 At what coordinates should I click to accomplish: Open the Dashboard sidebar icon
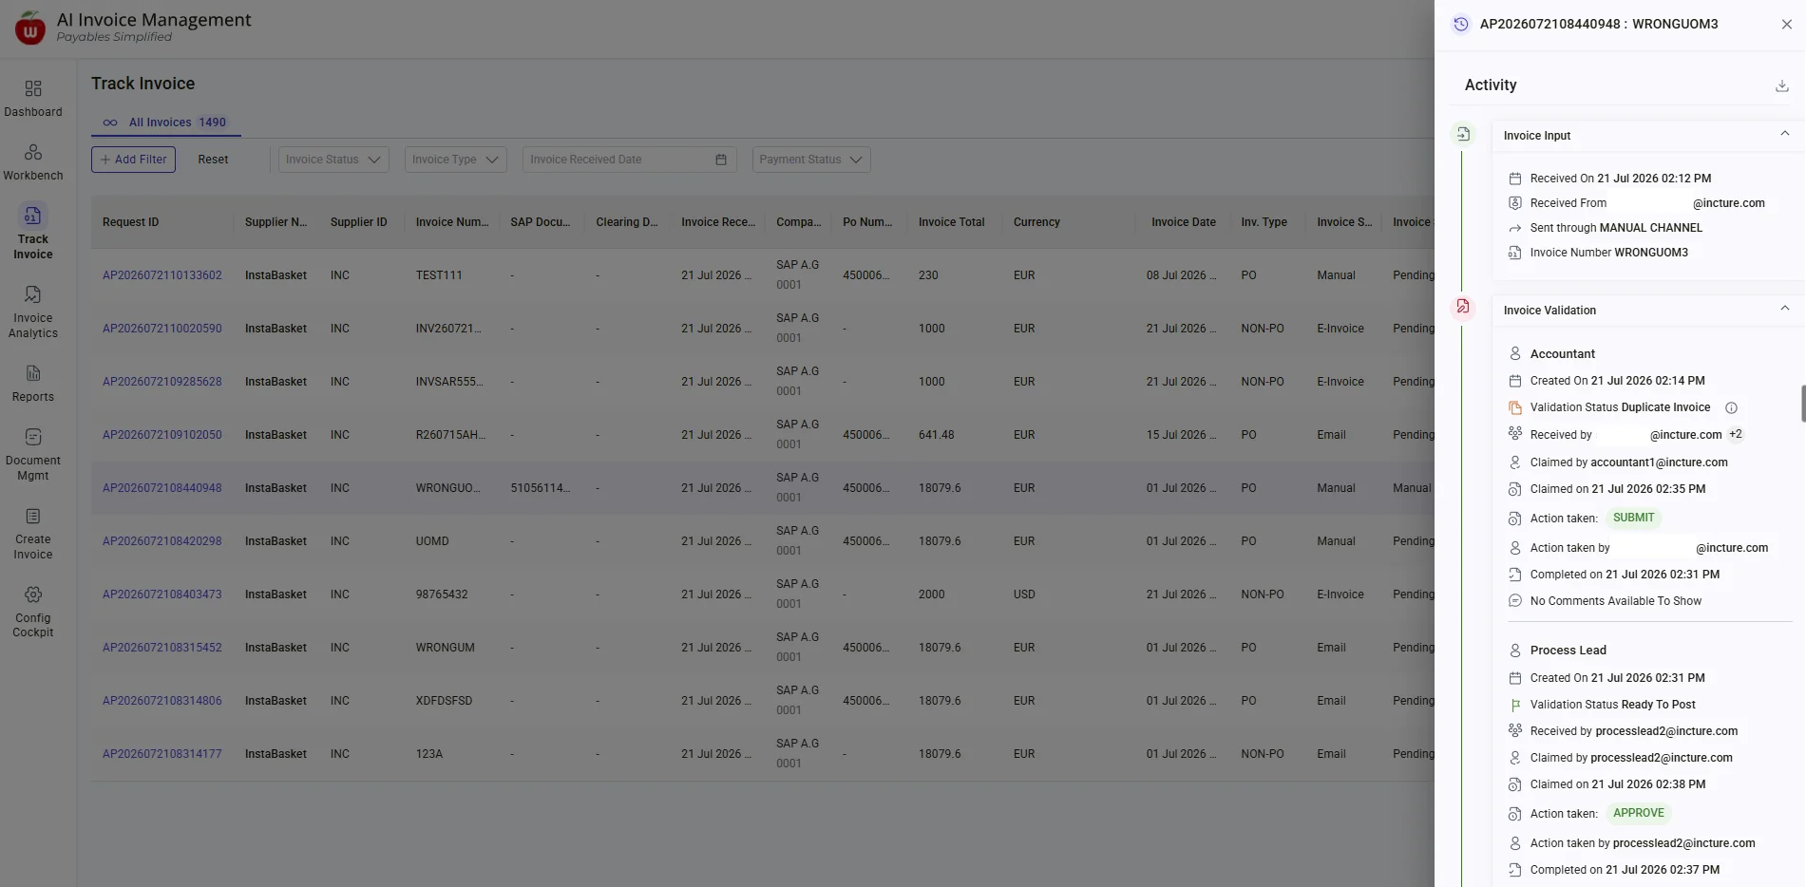coord(33,88)
